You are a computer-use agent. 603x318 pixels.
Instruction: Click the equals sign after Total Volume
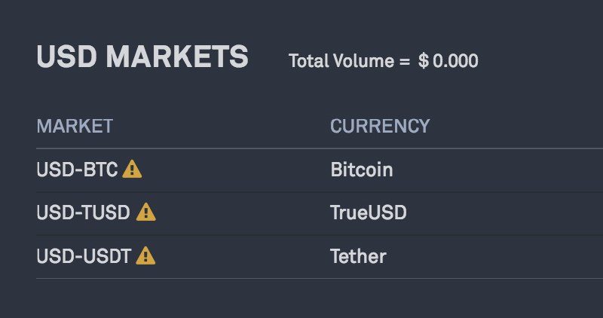click(x=405, y=61)
